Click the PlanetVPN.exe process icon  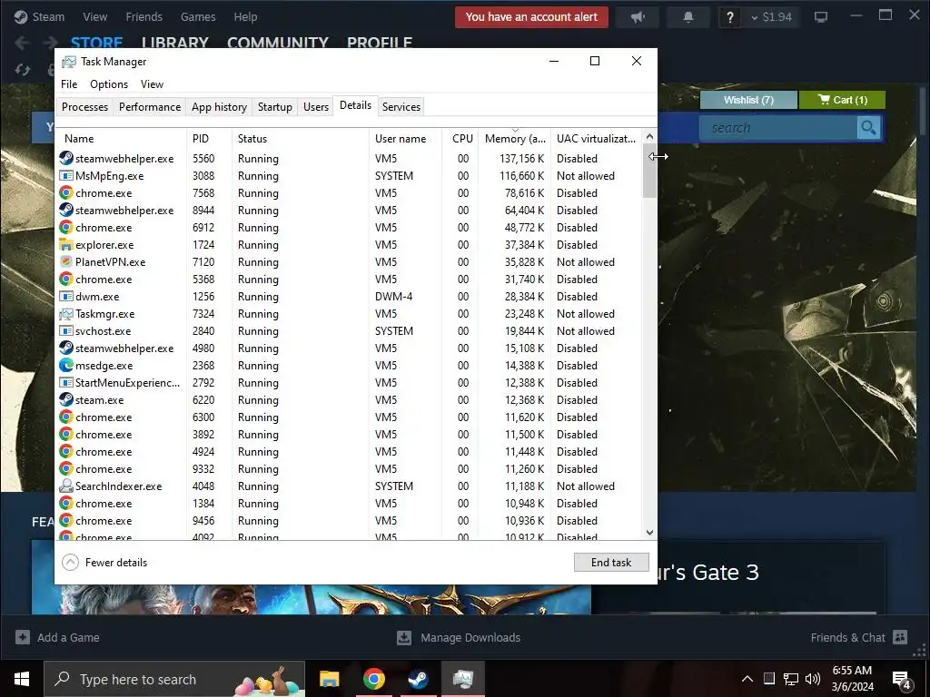65,262
